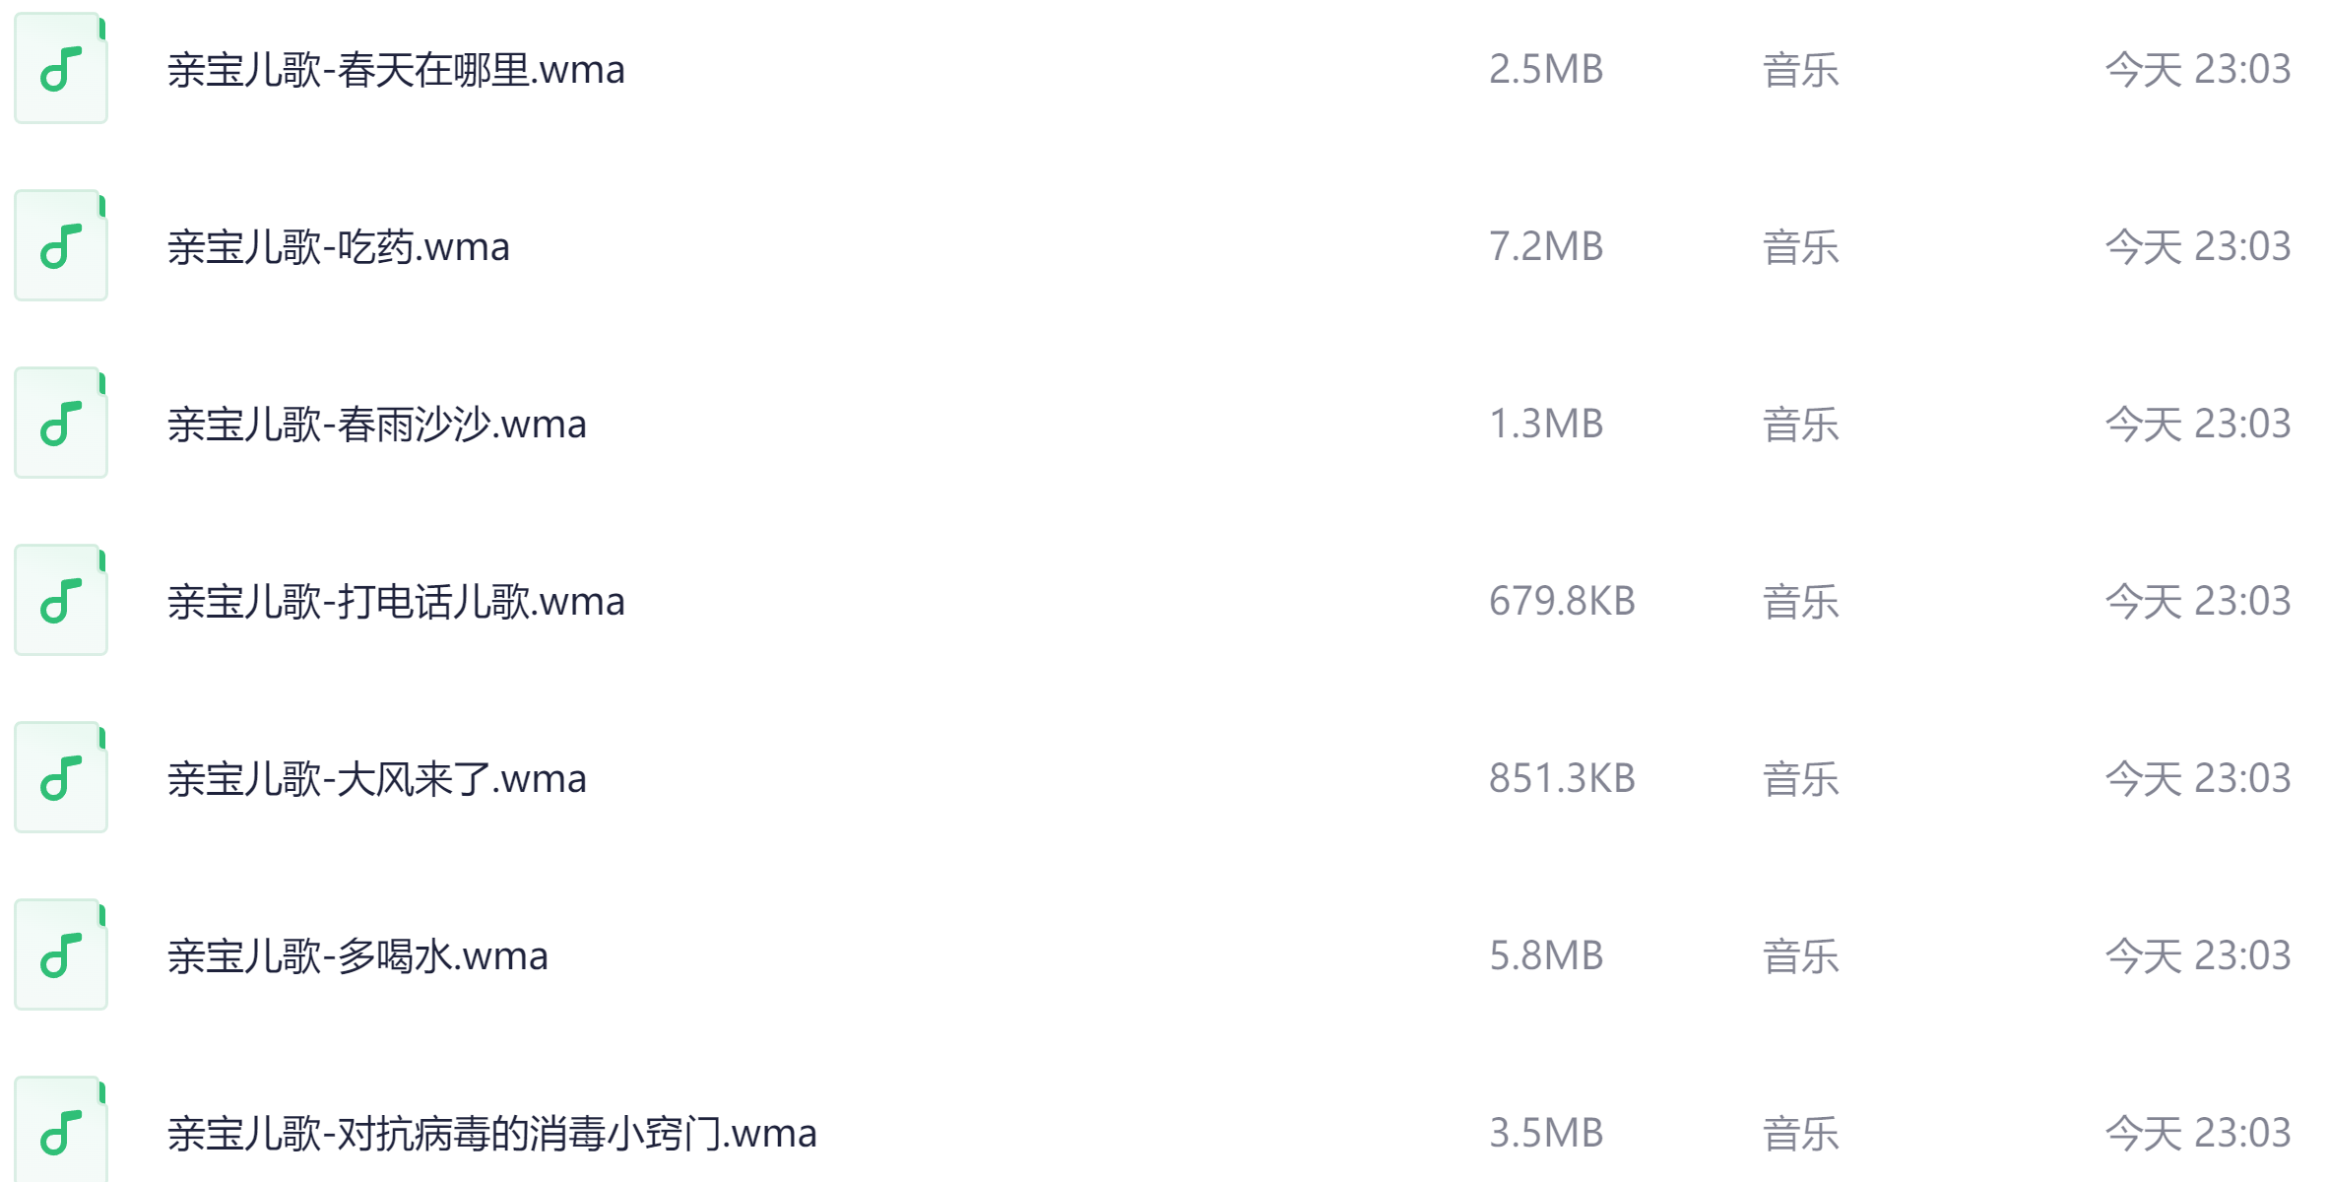Click 今天 23:03 date for 春雨沙沙.wma
This screenshot has width=2328, height=1182.
point(2198,424)
